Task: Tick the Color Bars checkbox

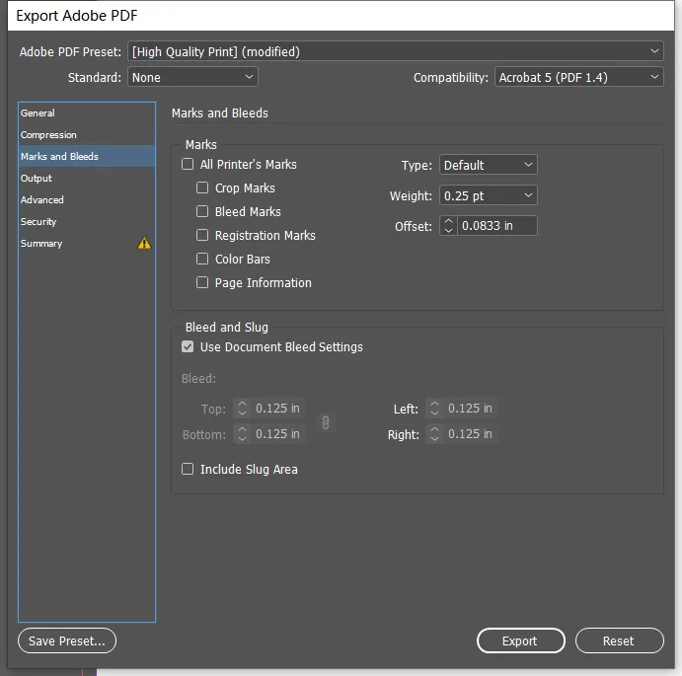Action: click(x=202, y=259)
